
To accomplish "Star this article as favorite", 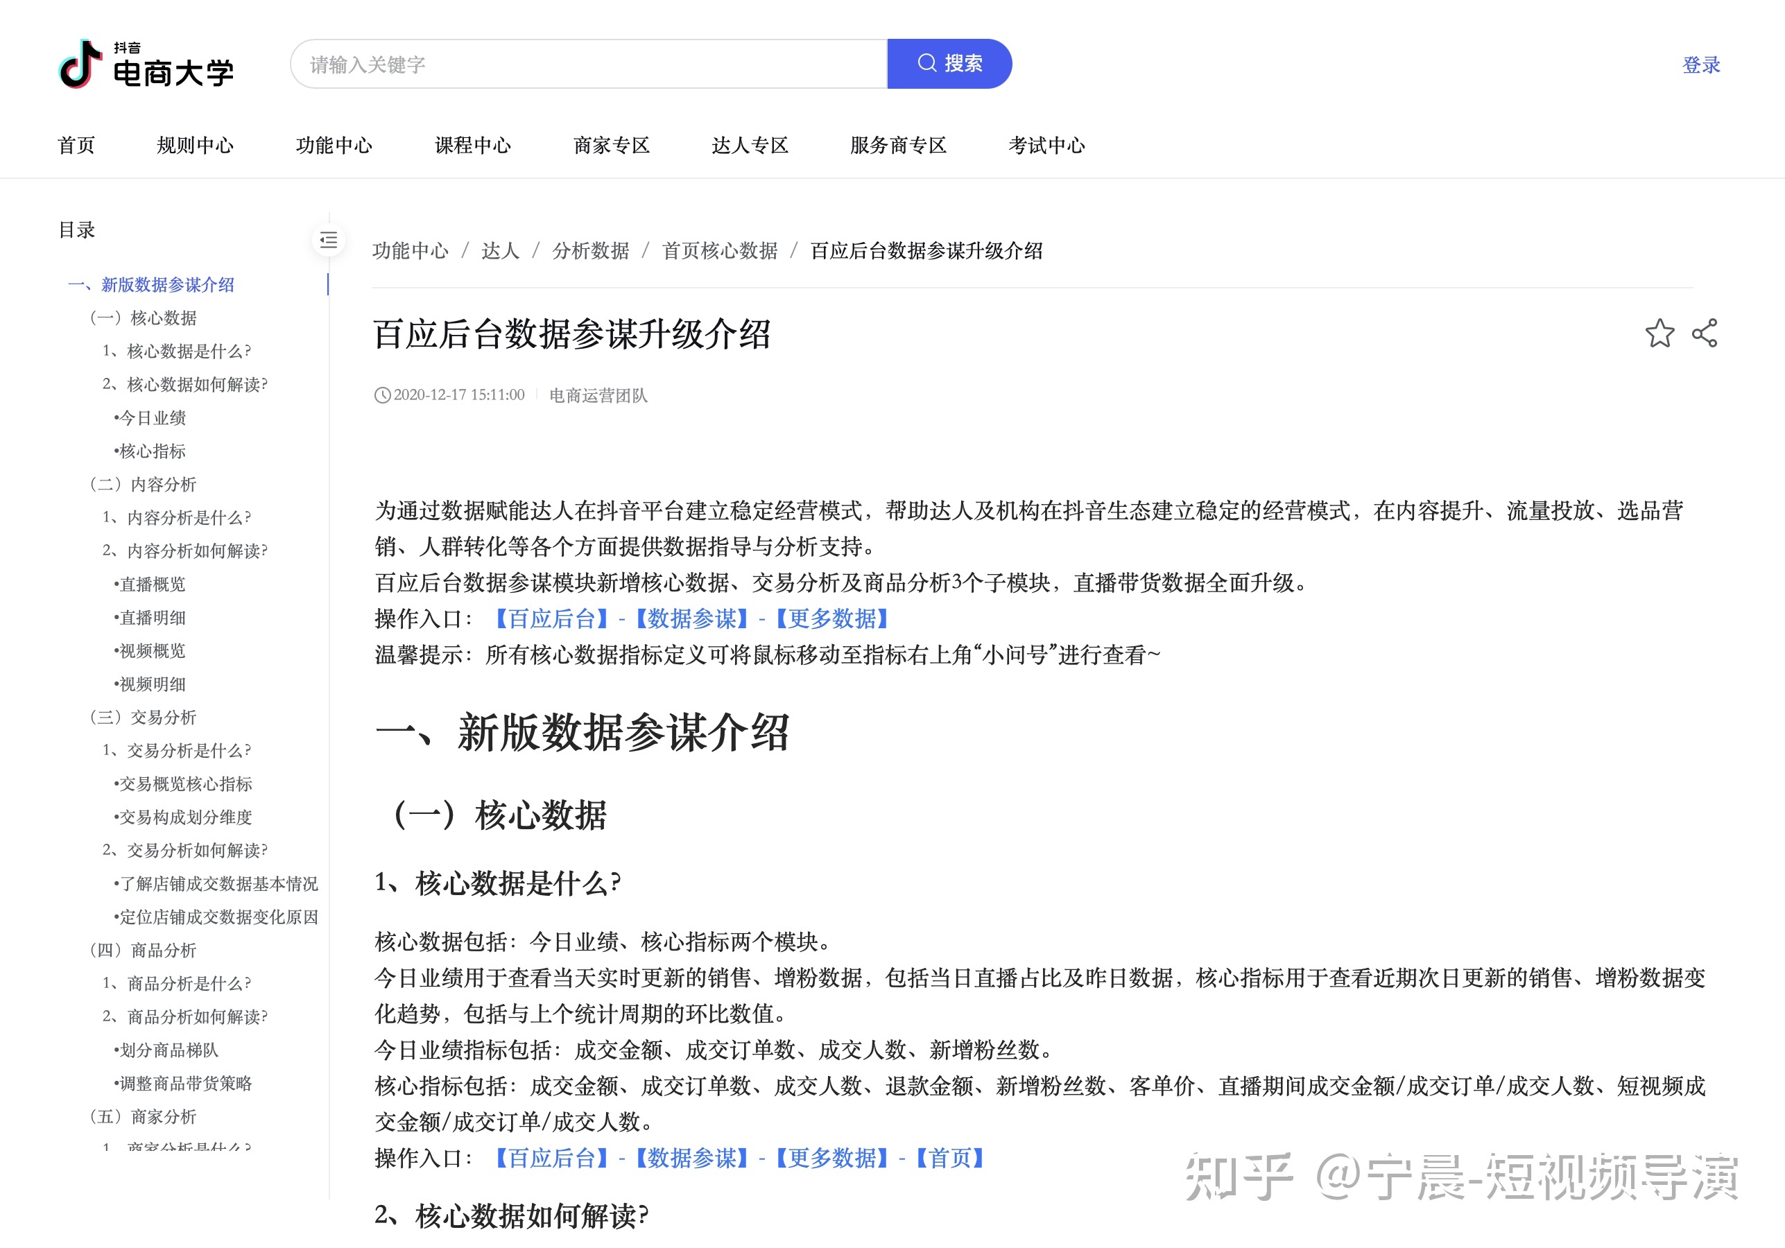I will [1662, 335].
